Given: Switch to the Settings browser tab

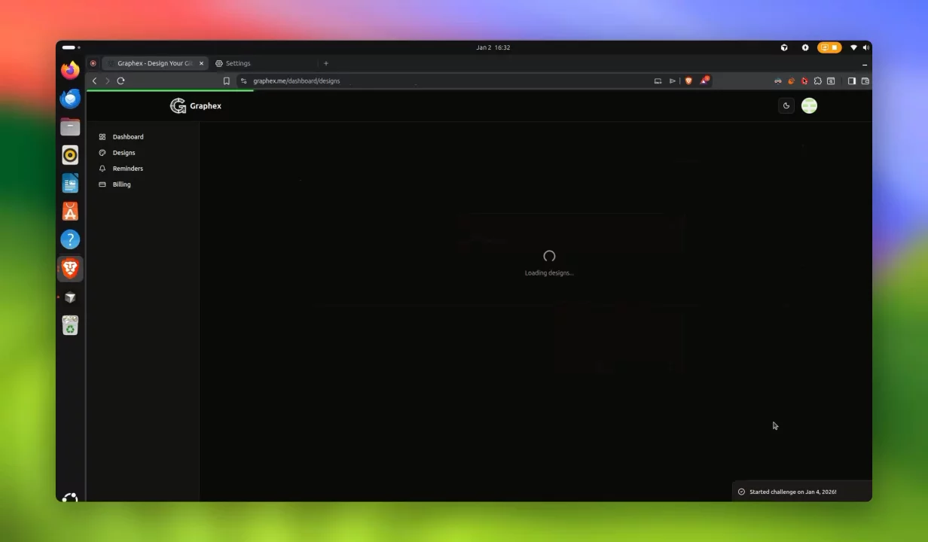Looking at the screenshot, I should coord(264,63).
